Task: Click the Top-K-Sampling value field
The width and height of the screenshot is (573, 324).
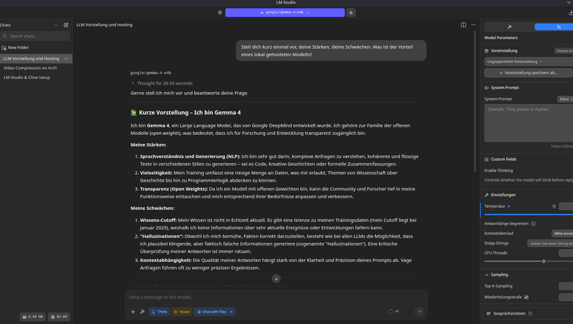Action: 566,286
